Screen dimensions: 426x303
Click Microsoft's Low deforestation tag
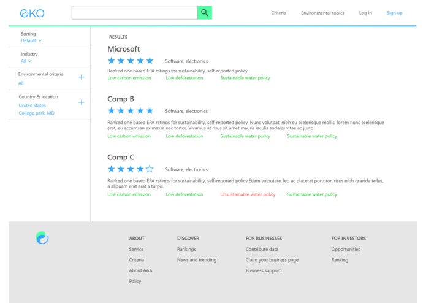[x=184, y=78]
